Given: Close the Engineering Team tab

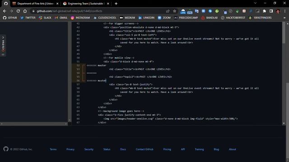Looking at the screenshot, I should coord(108,4).
